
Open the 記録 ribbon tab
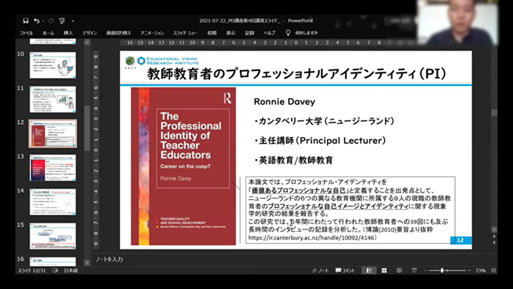250,33
